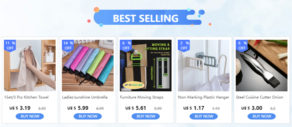Click BUY NOW for Furniture Moving Straps
Image resolution: width=292 pixels, height=127 pixels.
tap(146, 116)
